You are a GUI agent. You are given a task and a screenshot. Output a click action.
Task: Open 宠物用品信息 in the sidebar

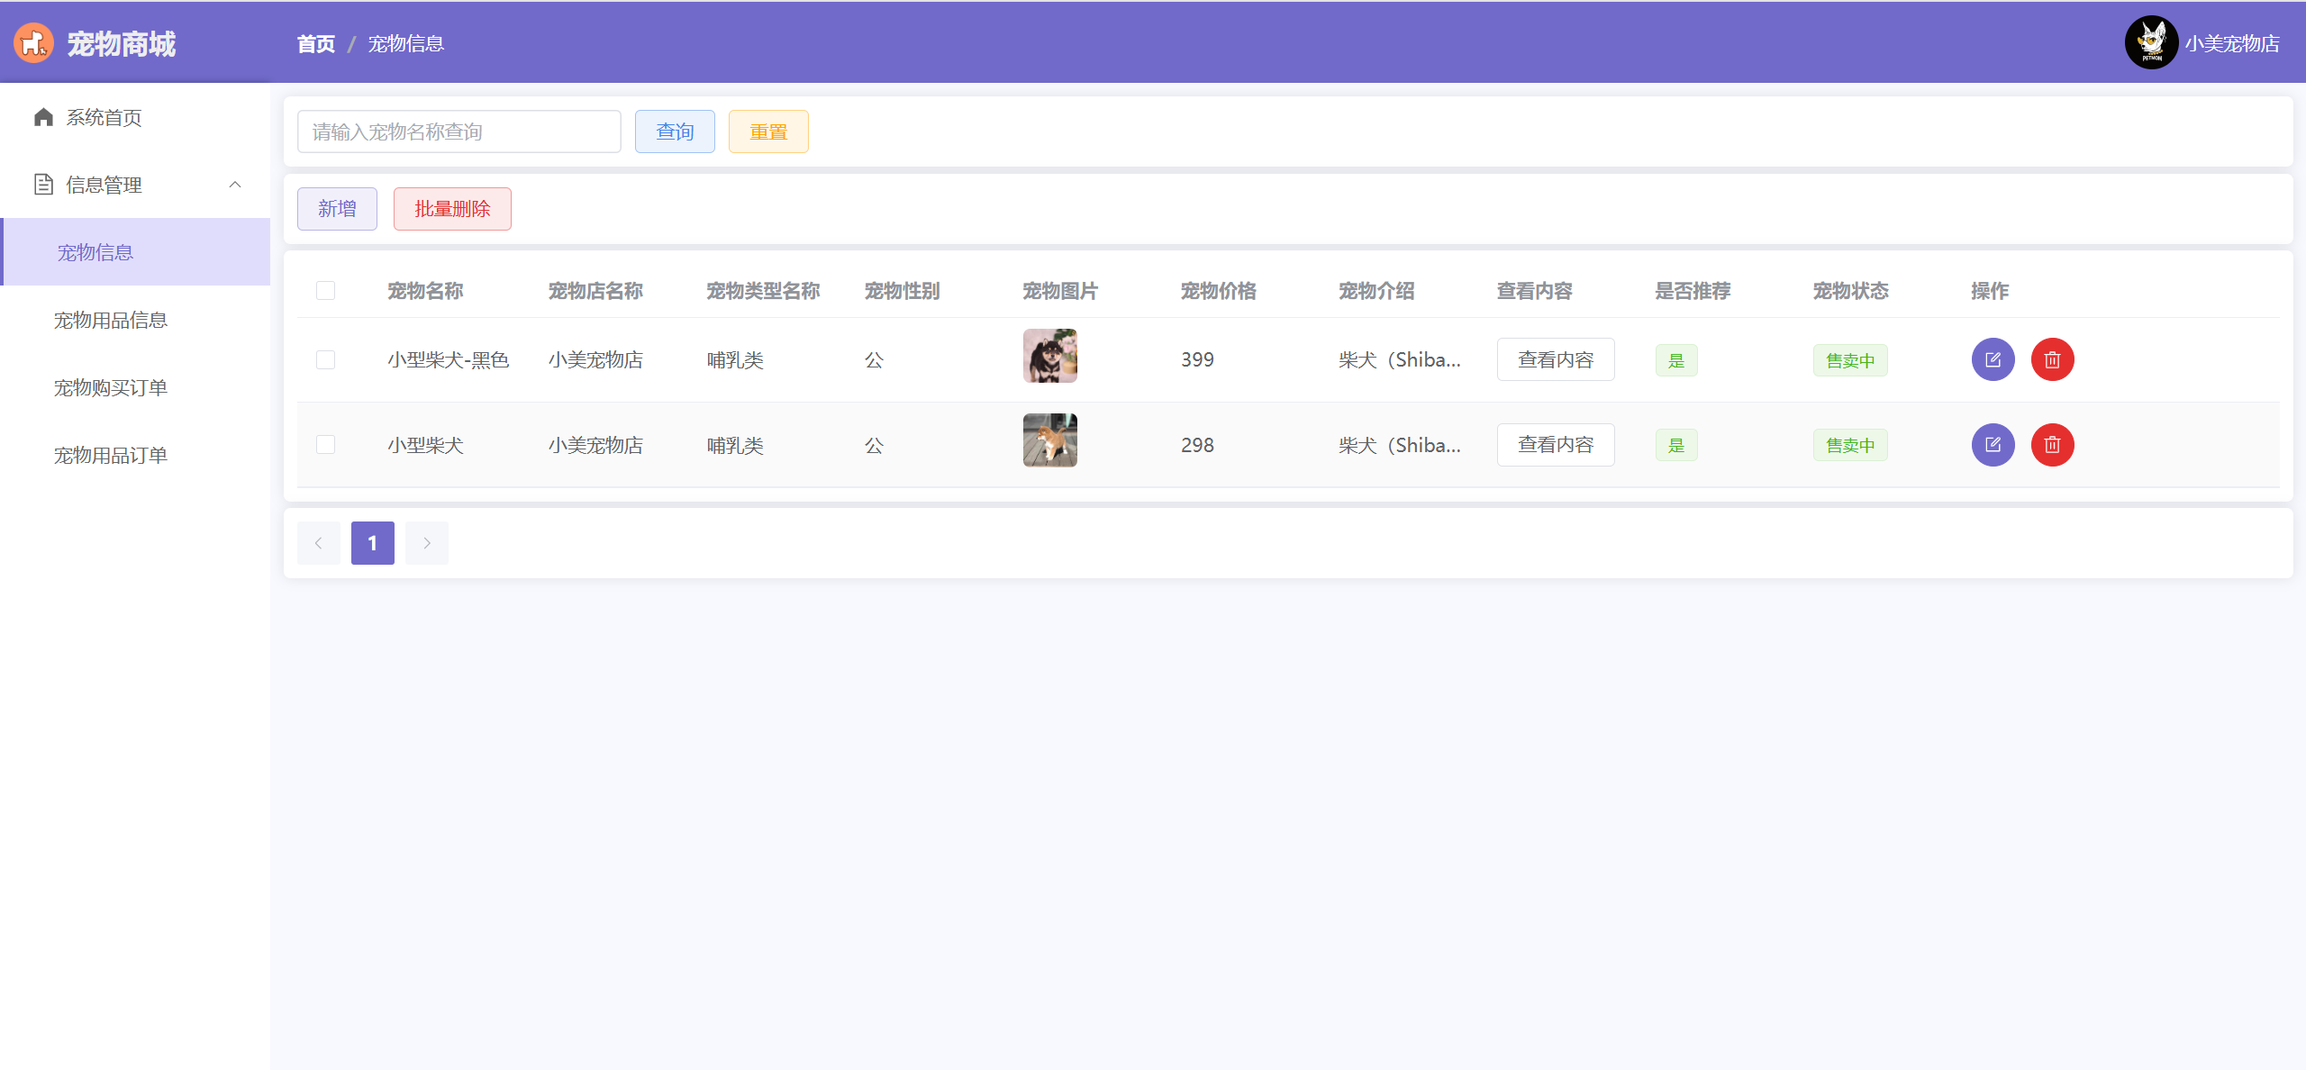(x=111, y=321)
